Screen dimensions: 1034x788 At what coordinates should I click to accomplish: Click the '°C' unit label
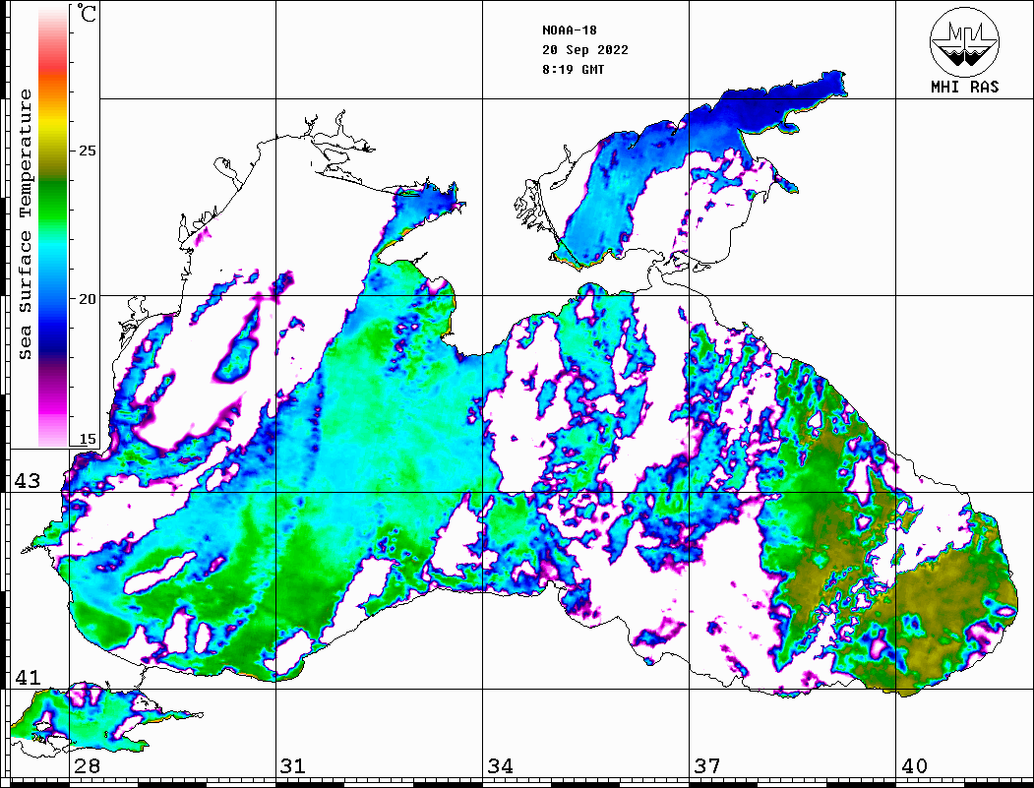point(87,13)
